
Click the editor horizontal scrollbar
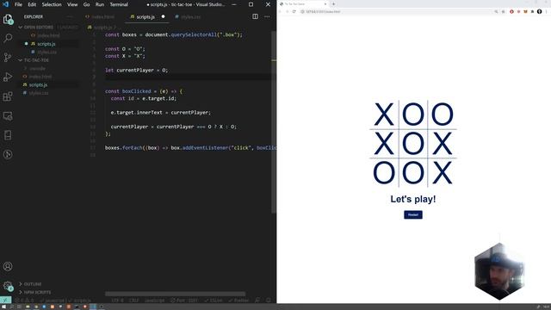click(175, 294)
